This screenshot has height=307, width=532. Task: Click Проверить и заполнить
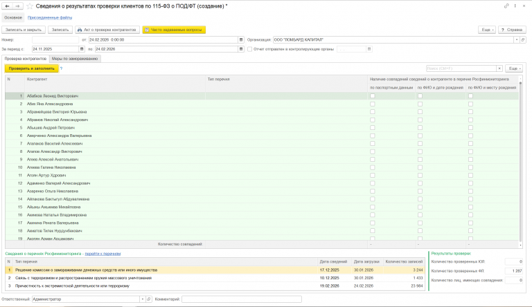(x=32, y=68)
